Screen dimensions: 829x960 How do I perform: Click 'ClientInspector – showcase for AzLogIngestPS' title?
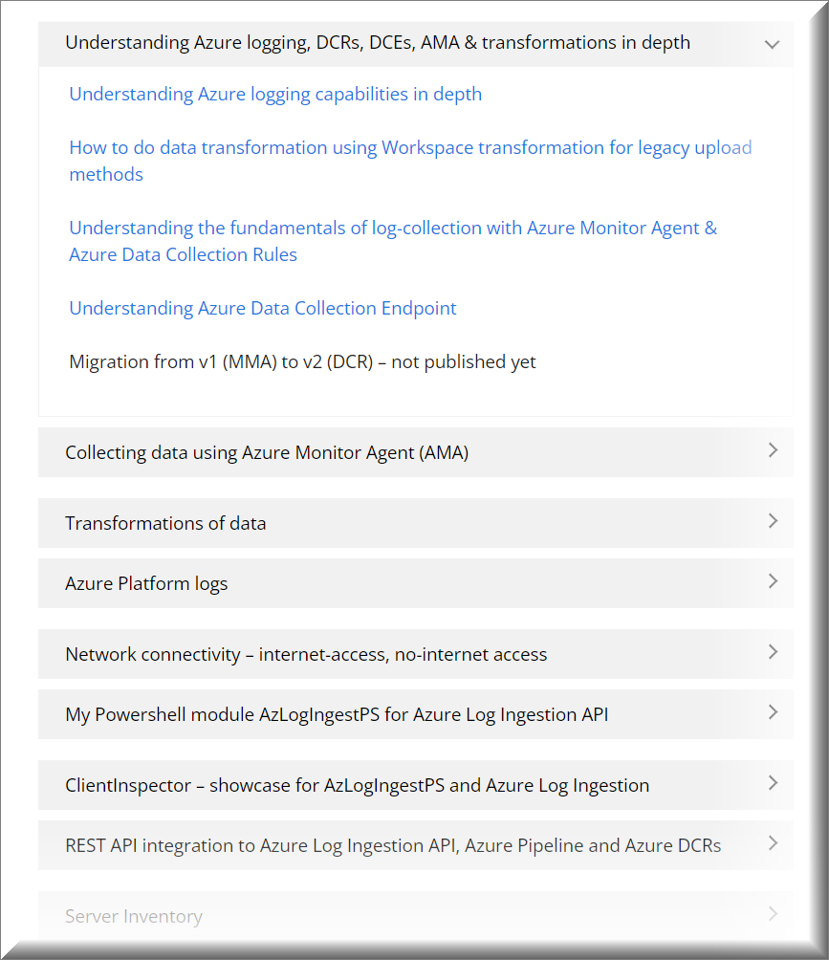click(x=357, y=786)
